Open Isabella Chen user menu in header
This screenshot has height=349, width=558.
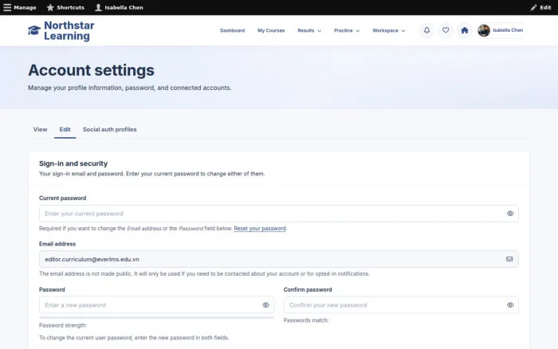click(x=501, y=30)
